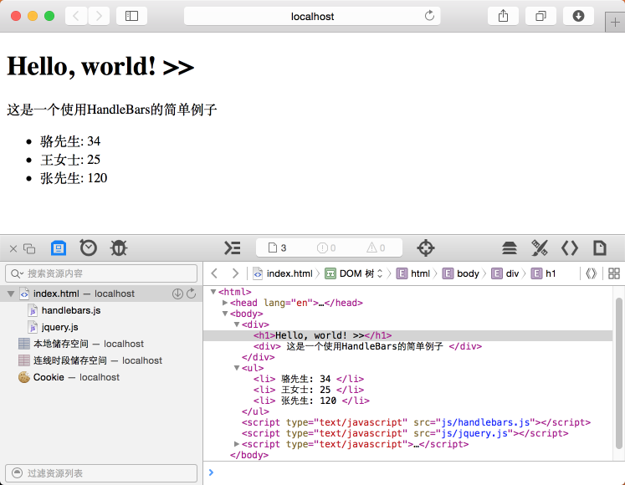Select the h1 Hello, world! row

407,335
